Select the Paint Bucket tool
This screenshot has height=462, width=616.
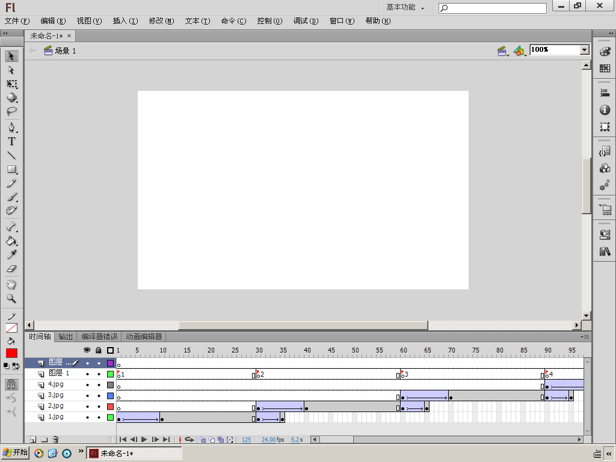coord(11,241)
